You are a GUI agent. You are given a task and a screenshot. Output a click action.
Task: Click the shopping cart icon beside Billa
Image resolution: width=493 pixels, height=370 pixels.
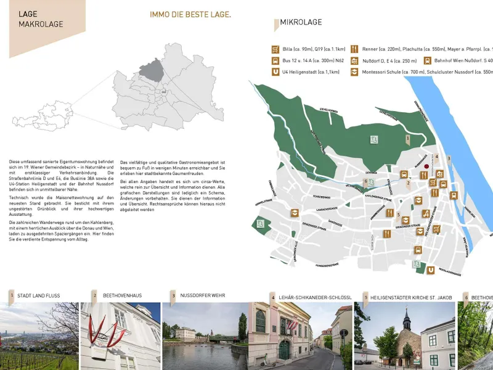(275, 49)
